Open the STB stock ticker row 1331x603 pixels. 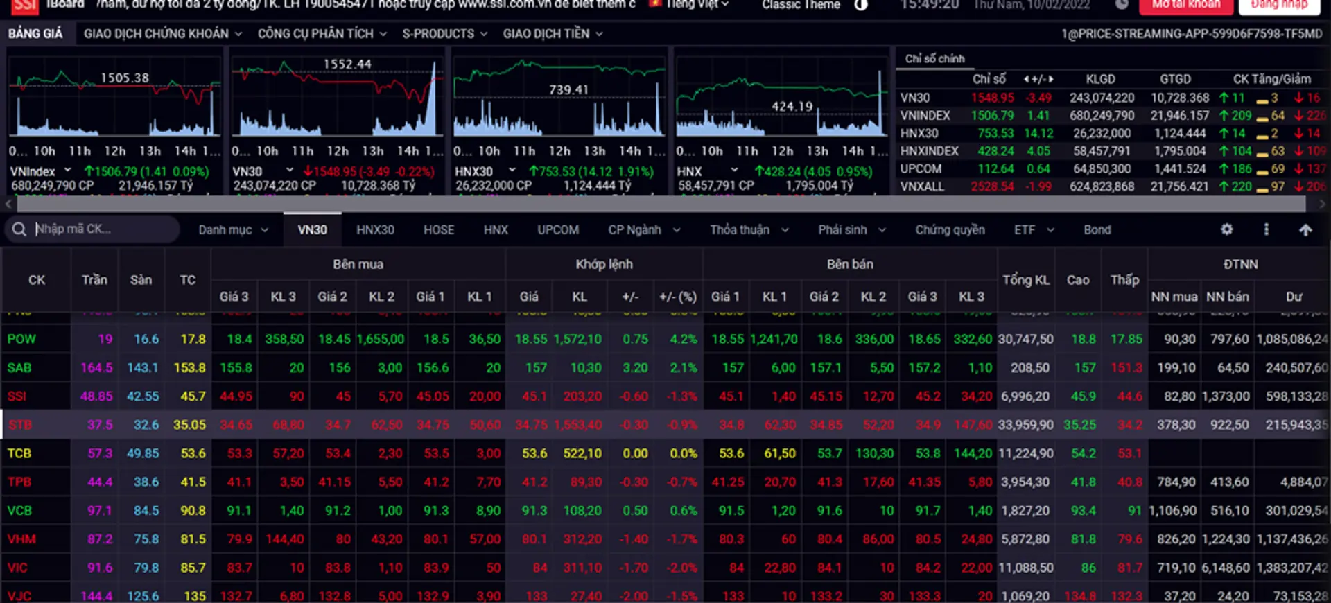[19, 424]
